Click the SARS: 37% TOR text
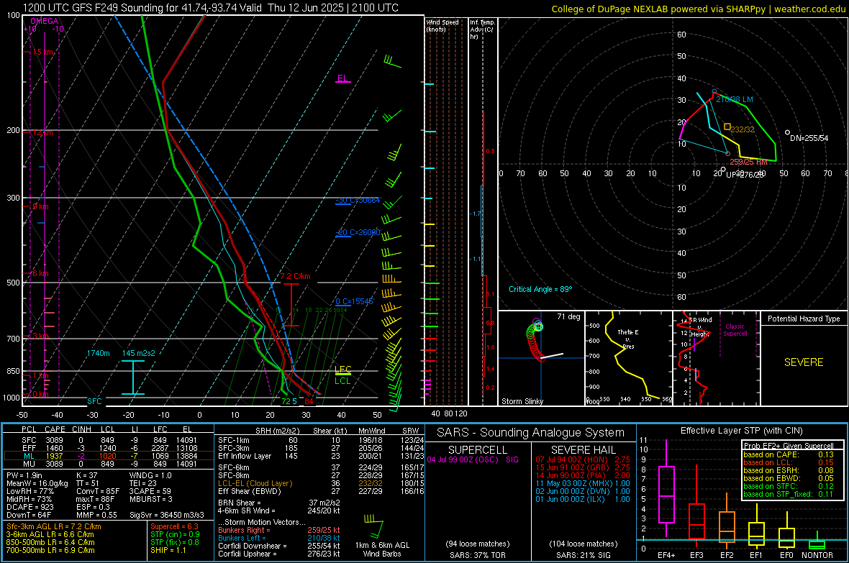This screenshot has width=849, height=563. pos(478,555)
